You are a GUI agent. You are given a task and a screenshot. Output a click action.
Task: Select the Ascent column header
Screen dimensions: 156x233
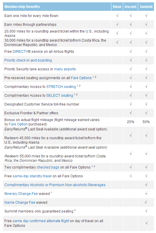130,7
